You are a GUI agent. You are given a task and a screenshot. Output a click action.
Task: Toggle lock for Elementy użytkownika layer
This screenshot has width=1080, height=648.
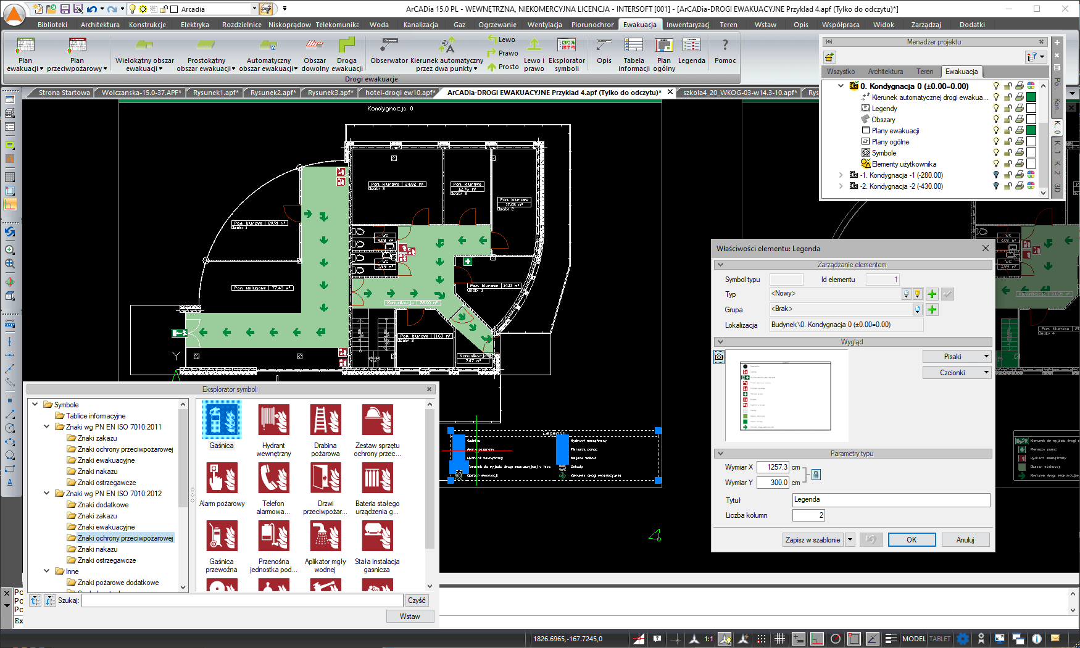[x=1007, y=164]
